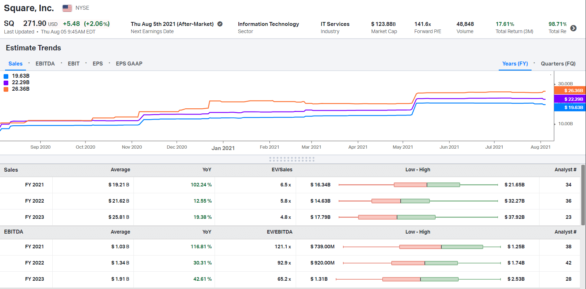Image resolution: width=586 pixels, height=289 pixels.
Task: Click the IT Services industry link
Action: 335,24
